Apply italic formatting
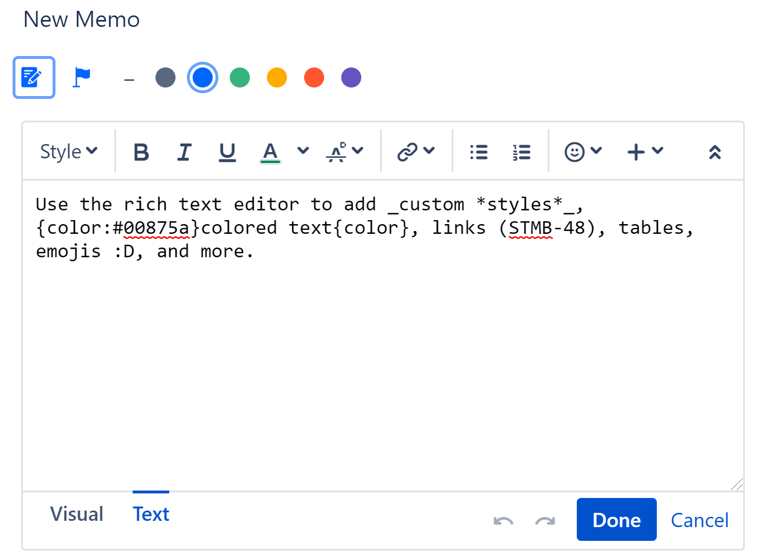The width and height of the screenshot is (774, 554). tap(184, 152)
